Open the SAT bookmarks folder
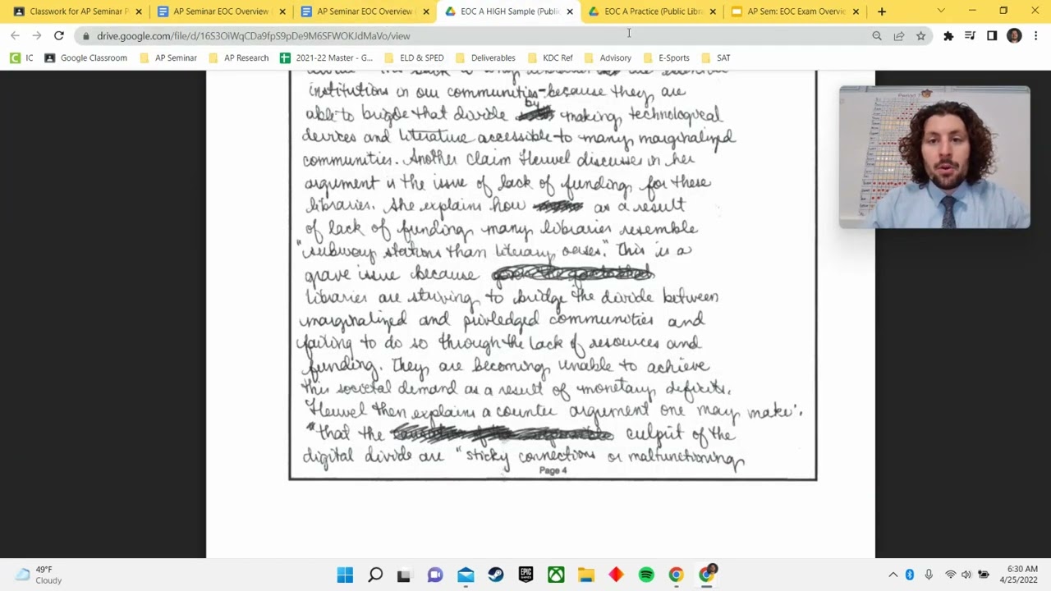 click(715, 58)
